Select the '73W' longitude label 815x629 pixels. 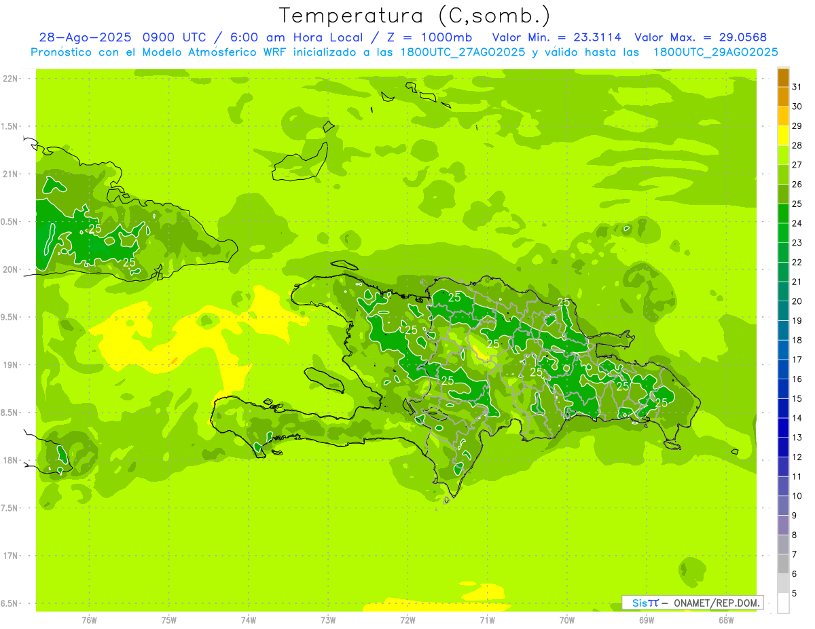point(328,620)
